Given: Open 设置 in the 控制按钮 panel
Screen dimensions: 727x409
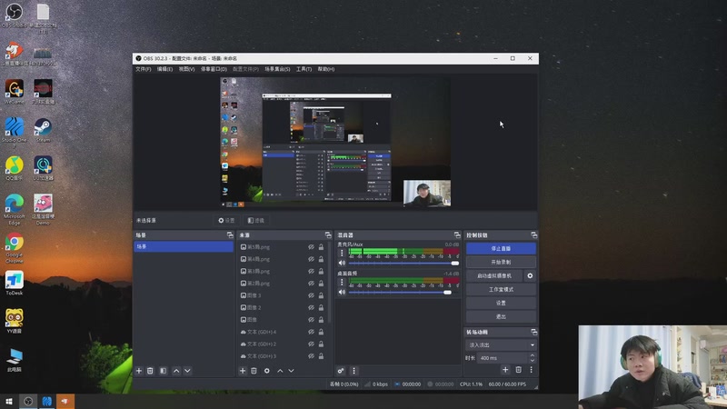Looking at the screenshot, I should 501,303.
